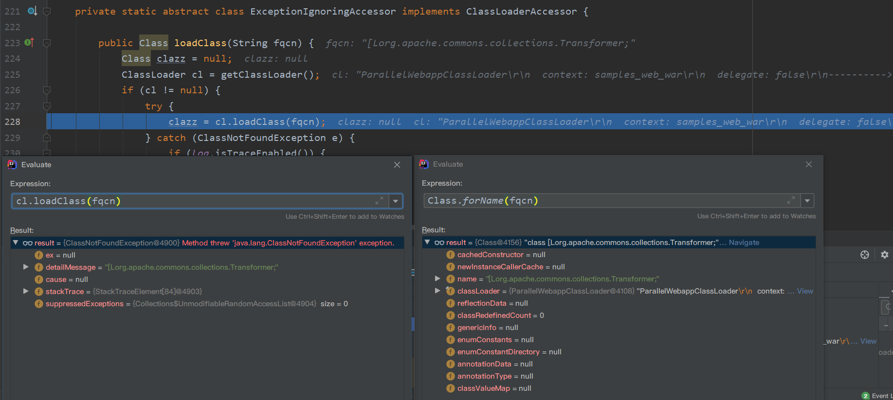Screen dimensions: 893x400
Task: Select the reflectionData = null row
Action: pyautogui.click(x=619, y=303)
